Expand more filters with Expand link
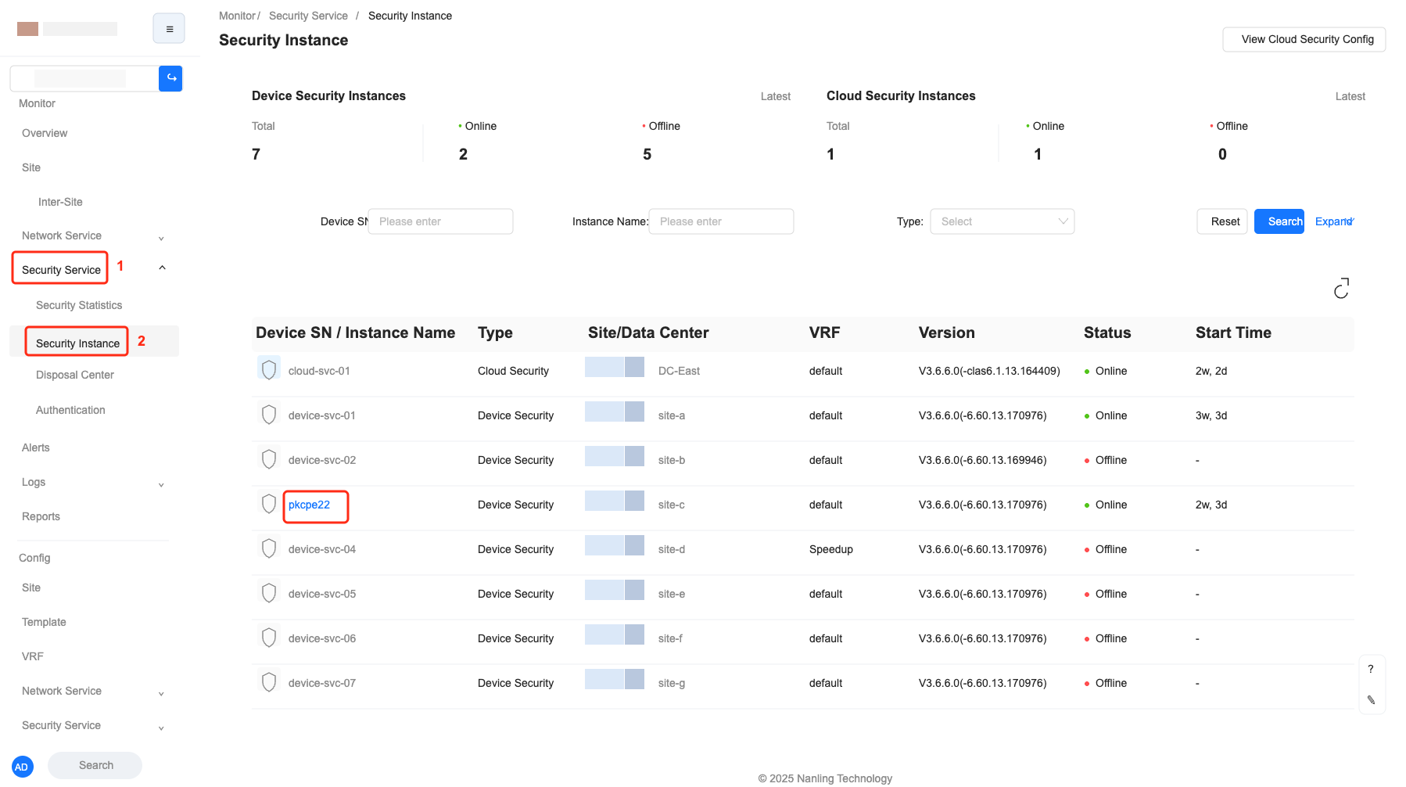Viewport: 1406px width, 787px height. point(1335,221)
